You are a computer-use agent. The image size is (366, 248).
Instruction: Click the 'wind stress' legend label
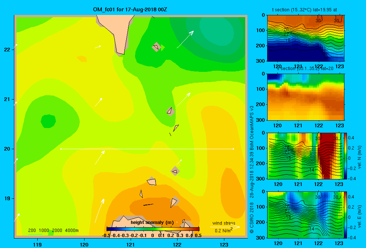(x=224, y=223)
